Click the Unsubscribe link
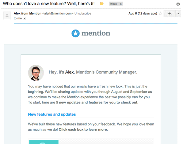The height and width of the screenshot is (144, 183). pyautogui.click(x=83, y=14)
